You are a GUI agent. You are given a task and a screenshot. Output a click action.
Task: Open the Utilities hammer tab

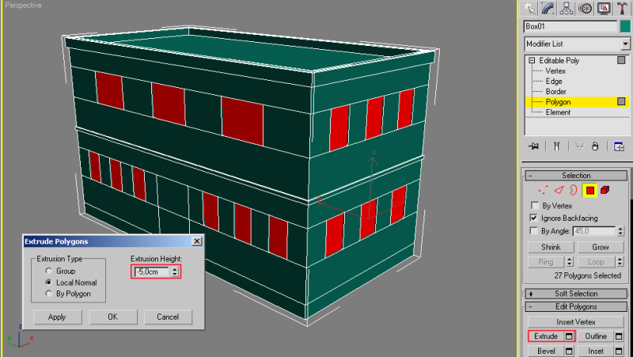622,8
